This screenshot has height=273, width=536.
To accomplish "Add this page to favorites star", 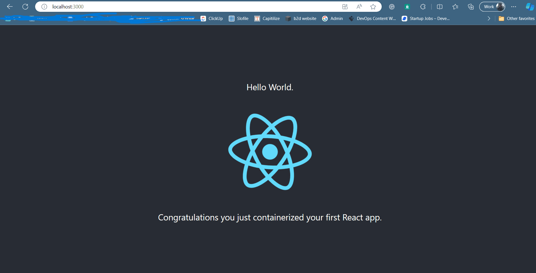I will coord(373,7).
